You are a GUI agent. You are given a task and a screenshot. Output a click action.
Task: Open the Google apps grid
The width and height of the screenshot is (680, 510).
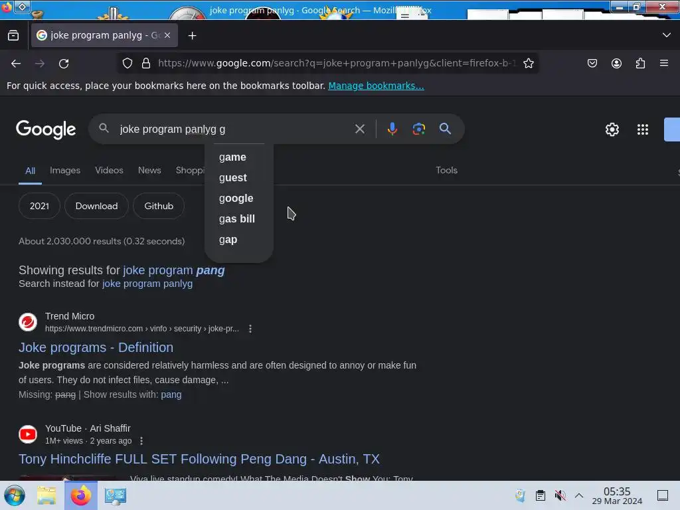click(x=643, y=129)
